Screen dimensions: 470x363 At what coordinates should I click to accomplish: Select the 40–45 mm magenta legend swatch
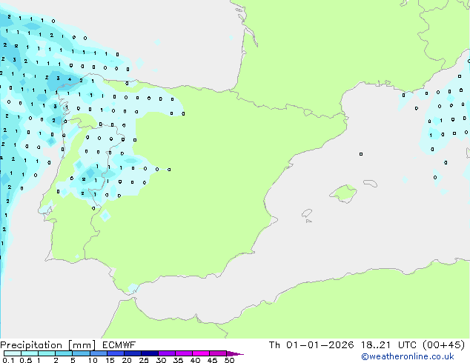point(201,353)
